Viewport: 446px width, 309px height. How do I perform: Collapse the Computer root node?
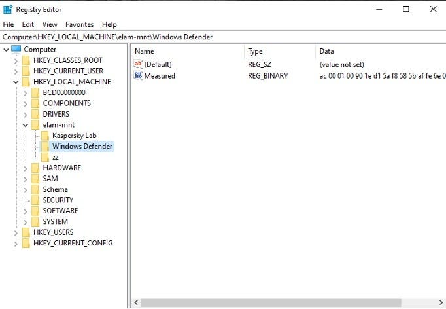(x=6, y=50)
